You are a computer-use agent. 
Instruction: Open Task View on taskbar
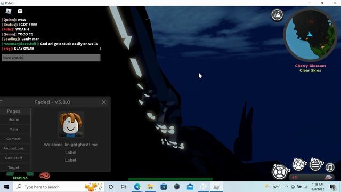[x=123, y=187]
